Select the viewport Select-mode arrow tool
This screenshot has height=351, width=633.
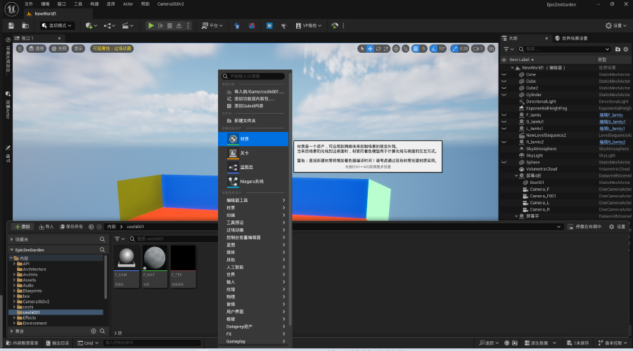tap(362, 48)
